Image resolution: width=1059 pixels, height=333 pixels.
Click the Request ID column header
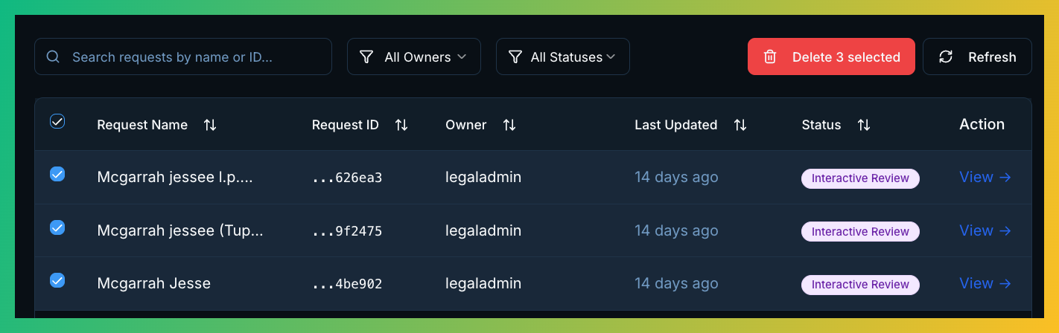pyautogui.click(x=346, y=125)
